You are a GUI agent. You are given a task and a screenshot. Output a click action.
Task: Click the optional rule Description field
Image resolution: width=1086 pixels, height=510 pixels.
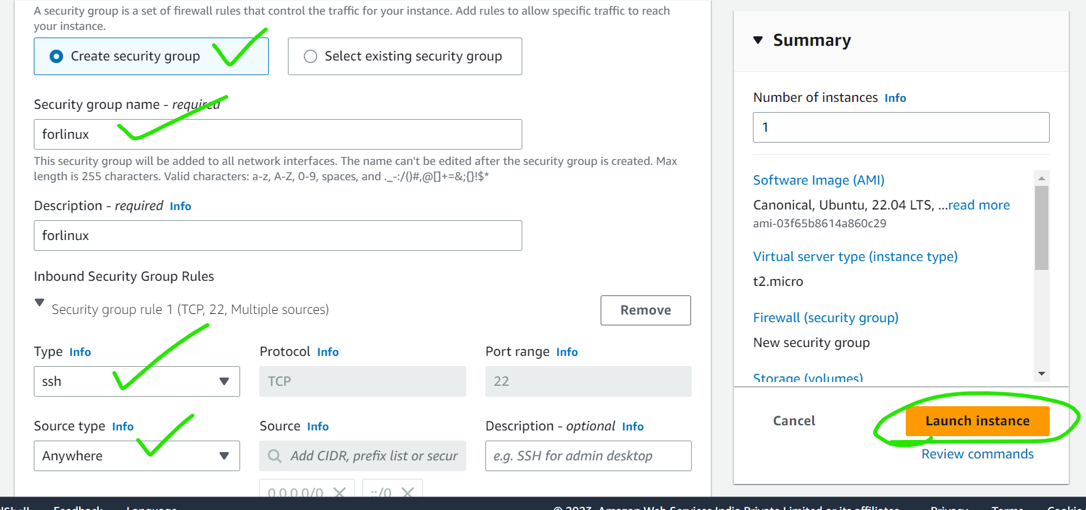(589, 456)
